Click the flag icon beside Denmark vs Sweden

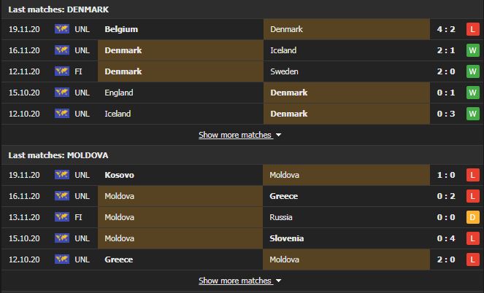point(62,71)
